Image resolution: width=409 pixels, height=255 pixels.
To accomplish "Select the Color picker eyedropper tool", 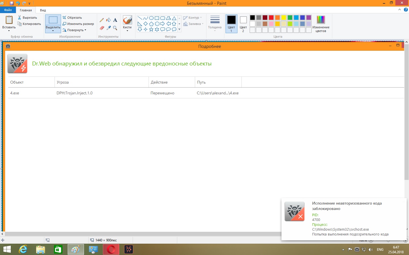I will 108,28.
